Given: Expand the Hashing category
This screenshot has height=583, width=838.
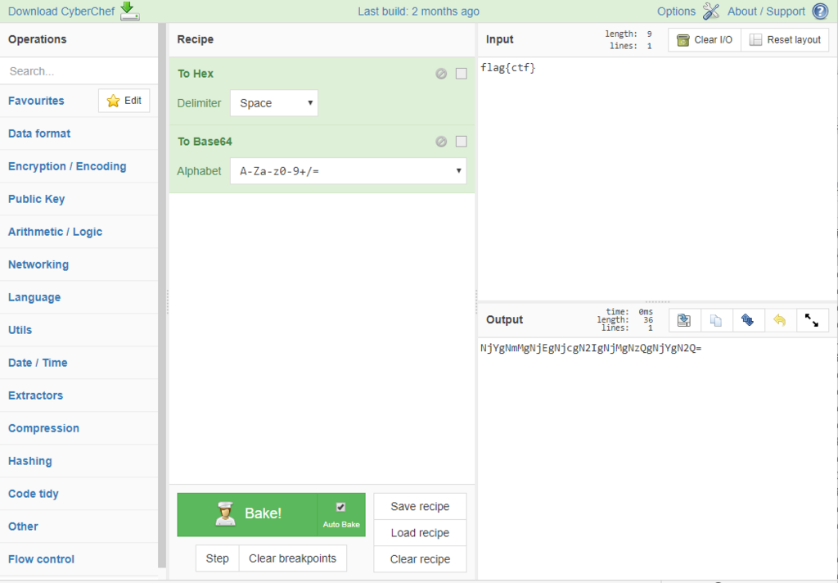Looking at the screenshot, I should click(79, 461).
